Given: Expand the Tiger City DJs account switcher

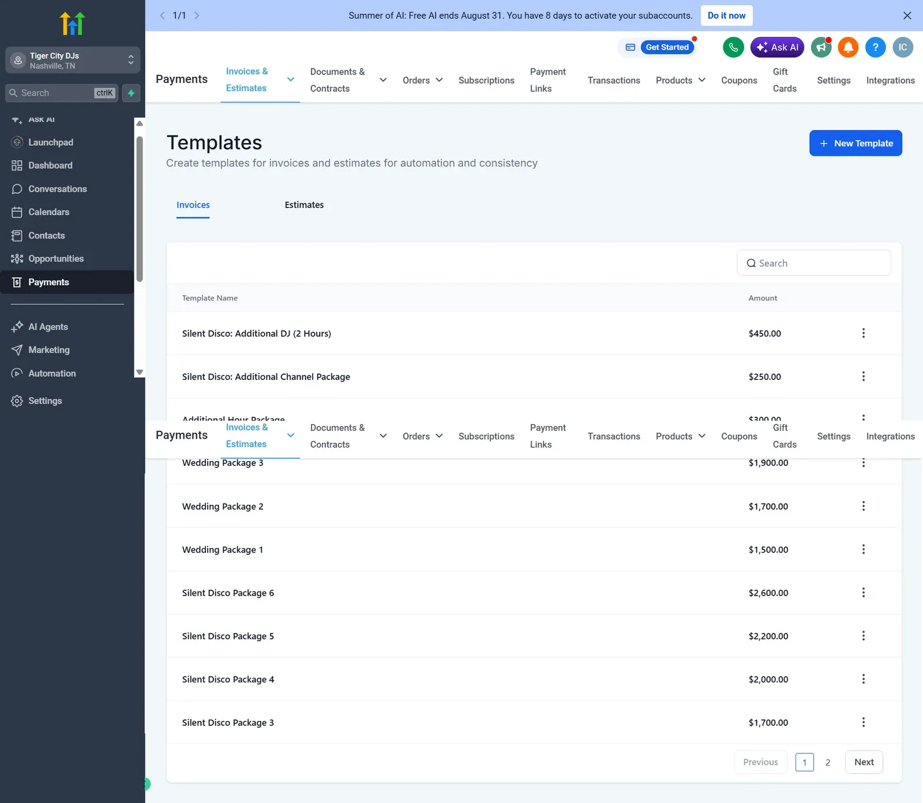Looking at the screenshot, I should [73, 60].
